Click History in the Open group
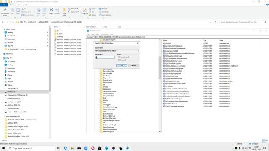The width and height of the screenshot is (269, 151). (92, 15)
